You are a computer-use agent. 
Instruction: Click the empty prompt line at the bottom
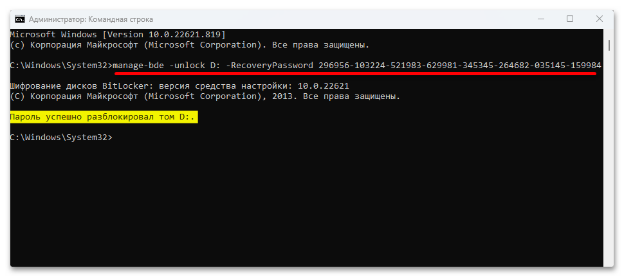[x=61, y=138]
